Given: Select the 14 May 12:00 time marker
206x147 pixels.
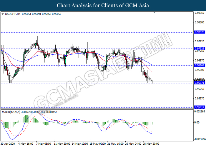Looking at the screenshot, I should tap(80, 144).
